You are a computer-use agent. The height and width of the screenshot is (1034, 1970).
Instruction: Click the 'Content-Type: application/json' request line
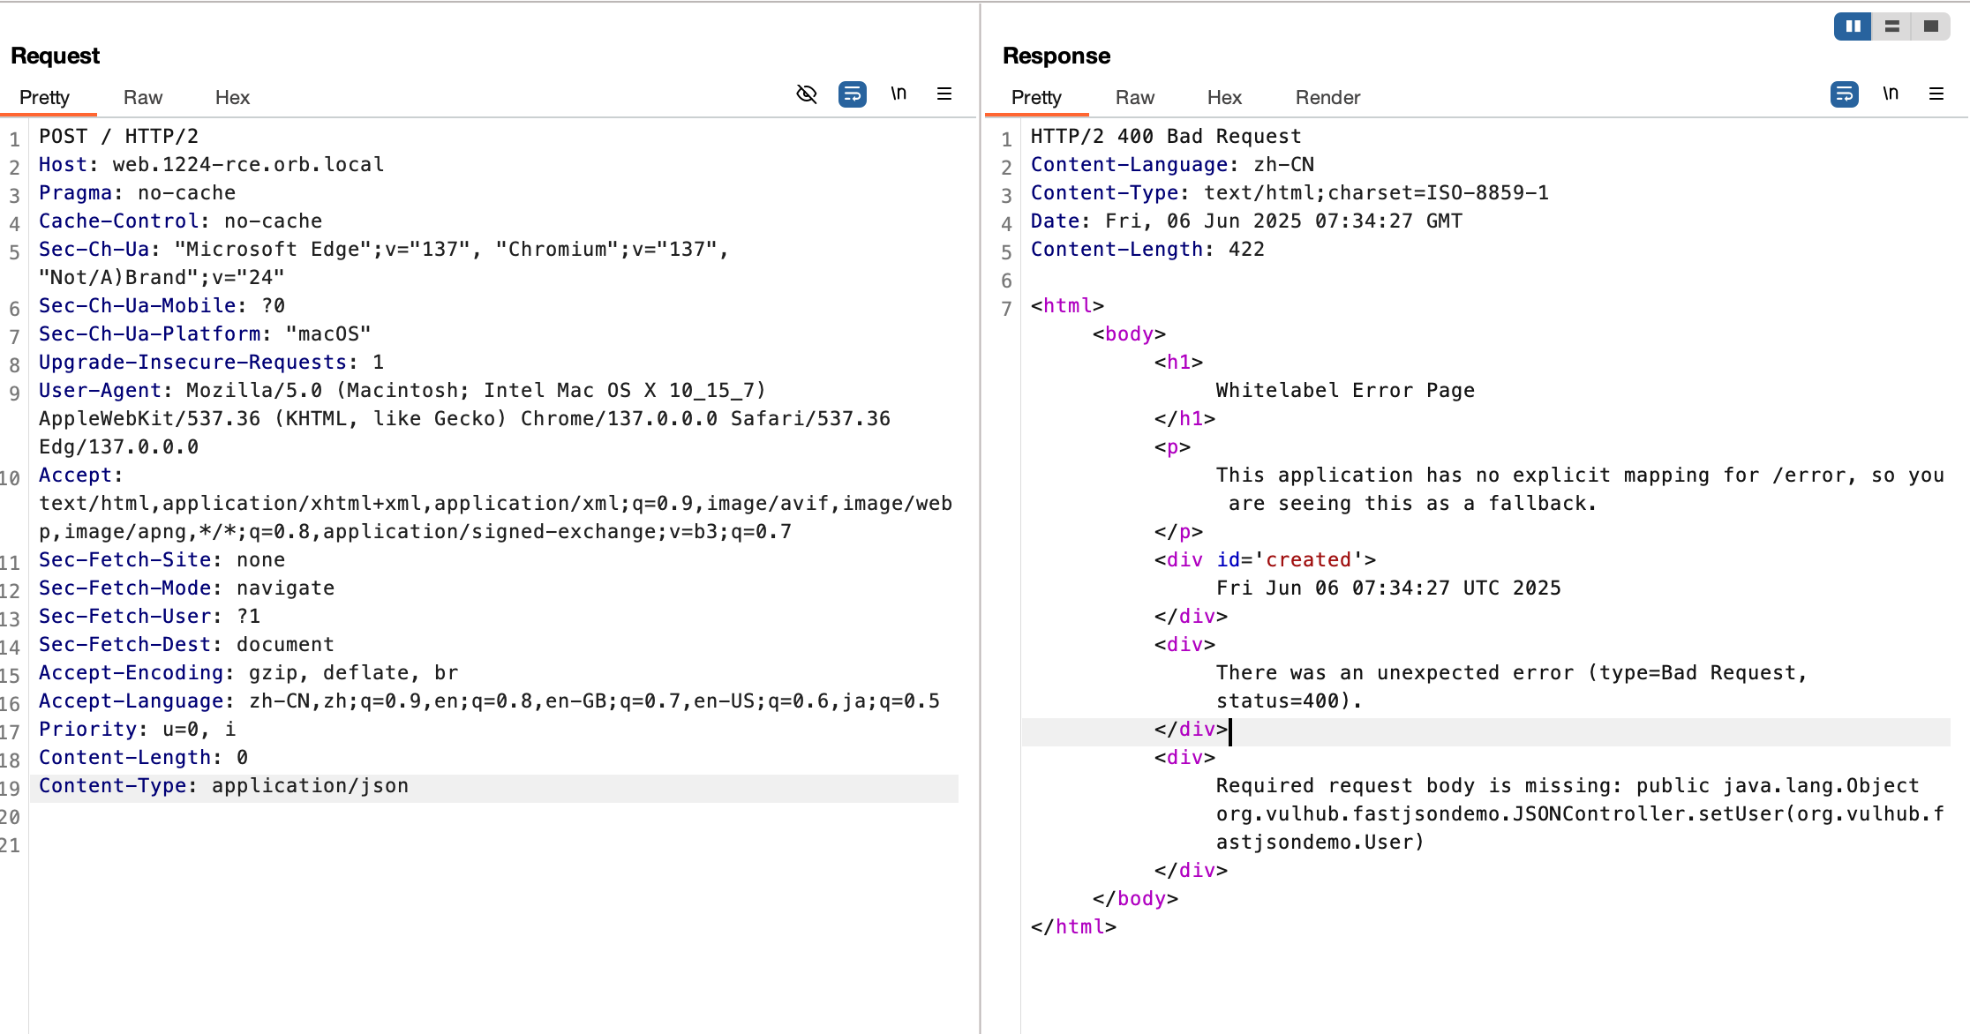click(223, 786)
